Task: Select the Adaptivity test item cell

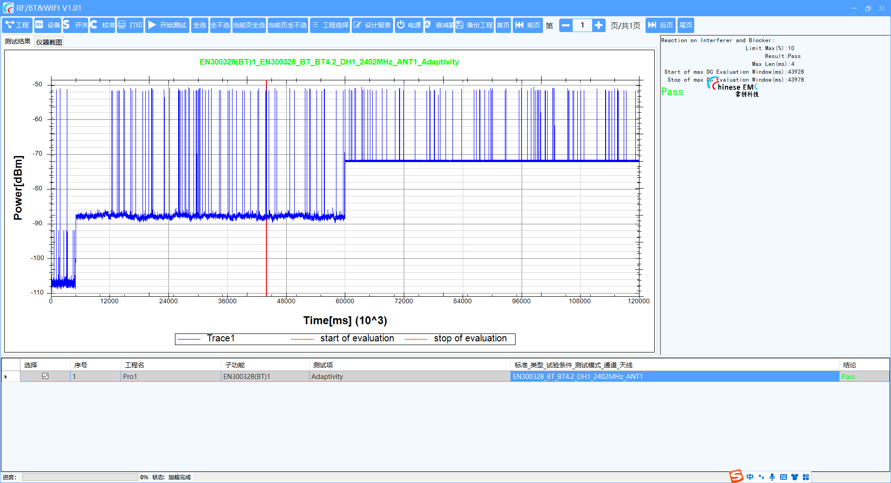Action: click(x=410, y=377)
